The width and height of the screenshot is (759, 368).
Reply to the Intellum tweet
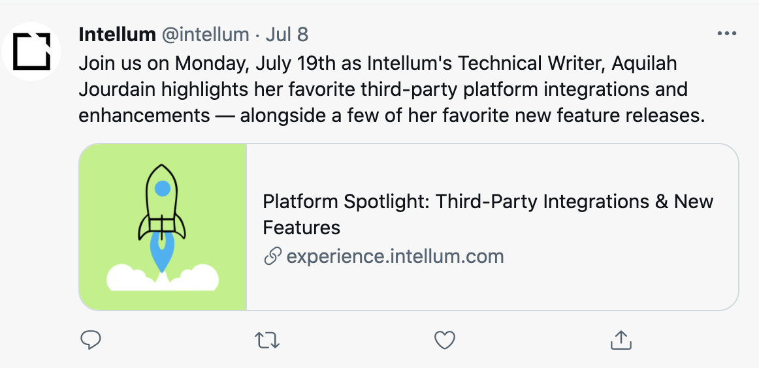click(90, 340)
